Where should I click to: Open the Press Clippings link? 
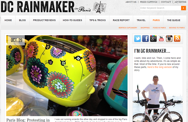149,2
